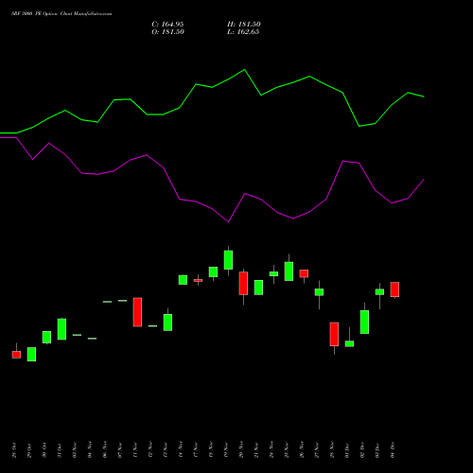The height and width of the screenshot is (473, 473).
Task: Click the 01 Dec date label
Action: click(347, 450)
